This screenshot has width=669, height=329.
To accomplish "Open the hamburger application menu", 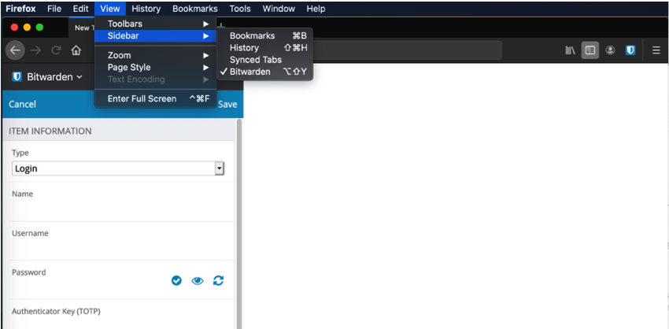I will click(x=656, y=50).
